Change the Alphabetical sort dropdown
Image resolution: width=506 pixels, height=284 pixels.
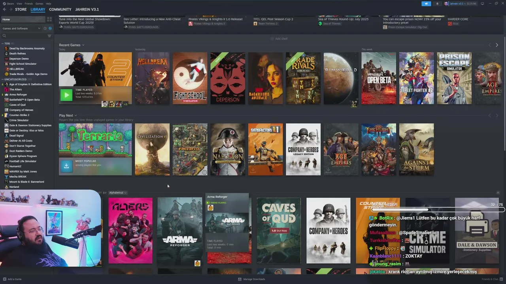(x=117, y=193)
